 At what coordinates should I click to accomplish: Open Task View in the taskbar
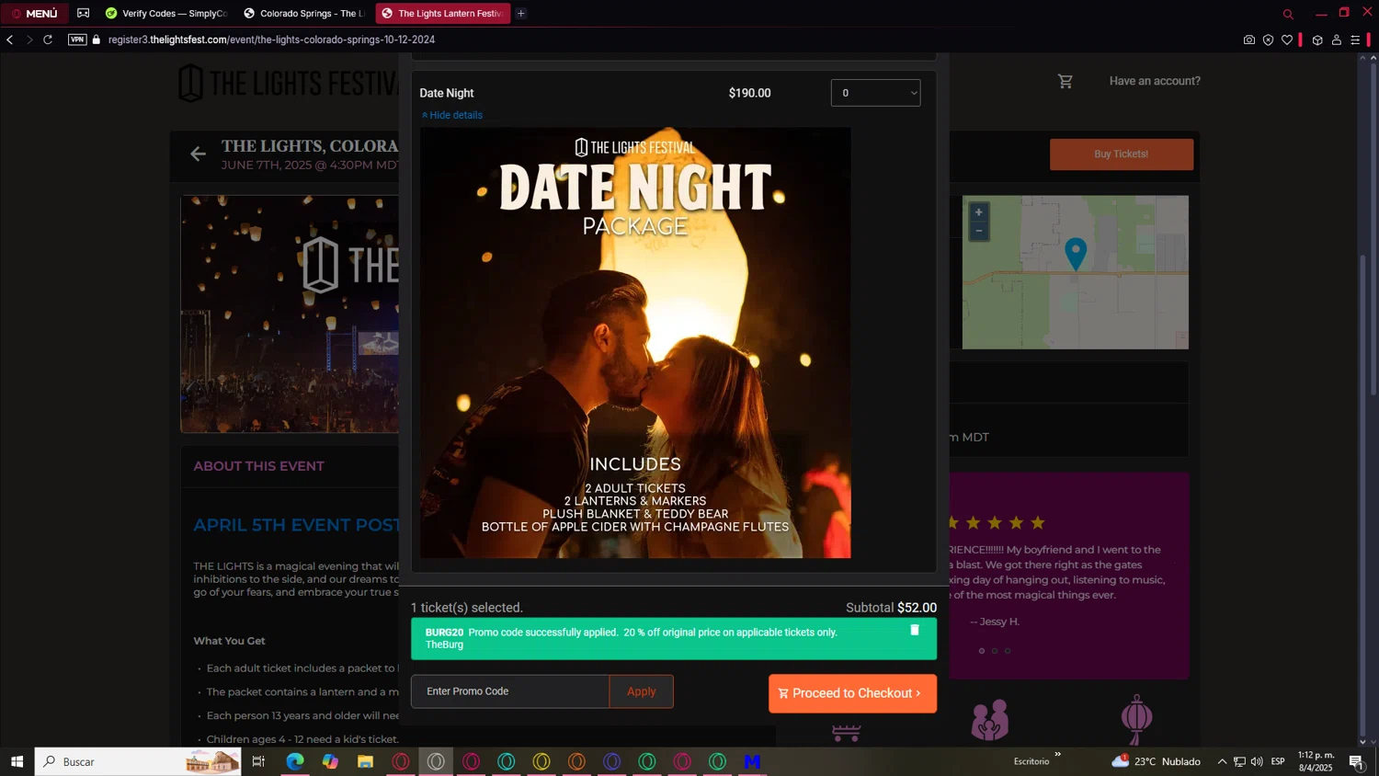[x=258, y=761]
